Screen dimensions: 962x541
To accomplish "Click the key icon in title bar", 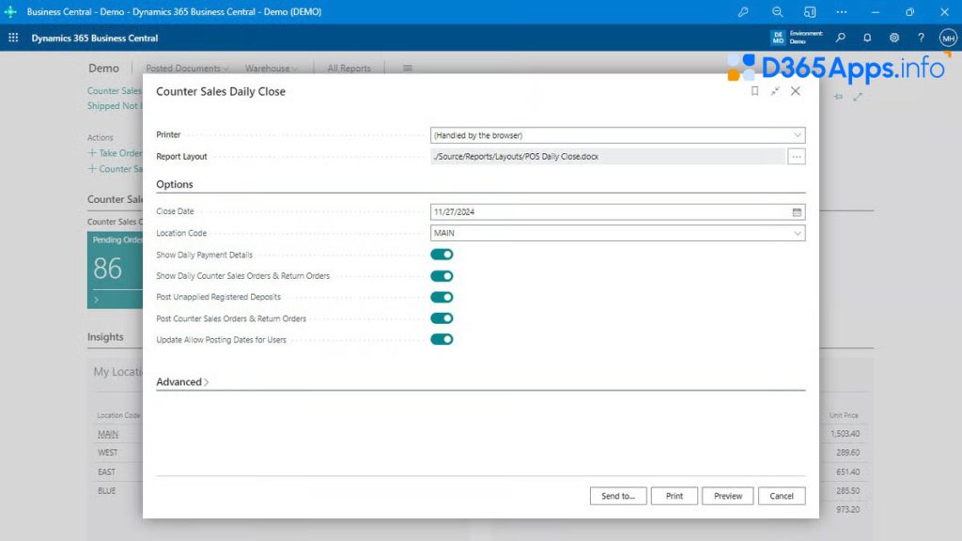I will coord(743,11).
